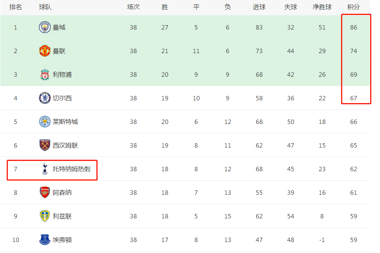Screen dimensions: 380x253
Task: Open the 托特纳姆热刺 team link
Action: pyautogui.click(x=72, y=169)
